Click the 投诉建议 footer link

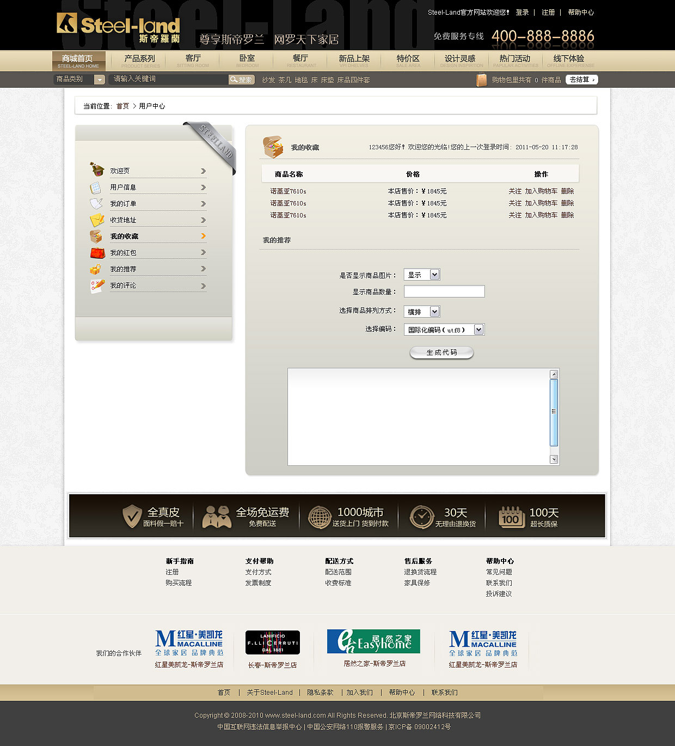pyautogui.click(x=499, y=594)
